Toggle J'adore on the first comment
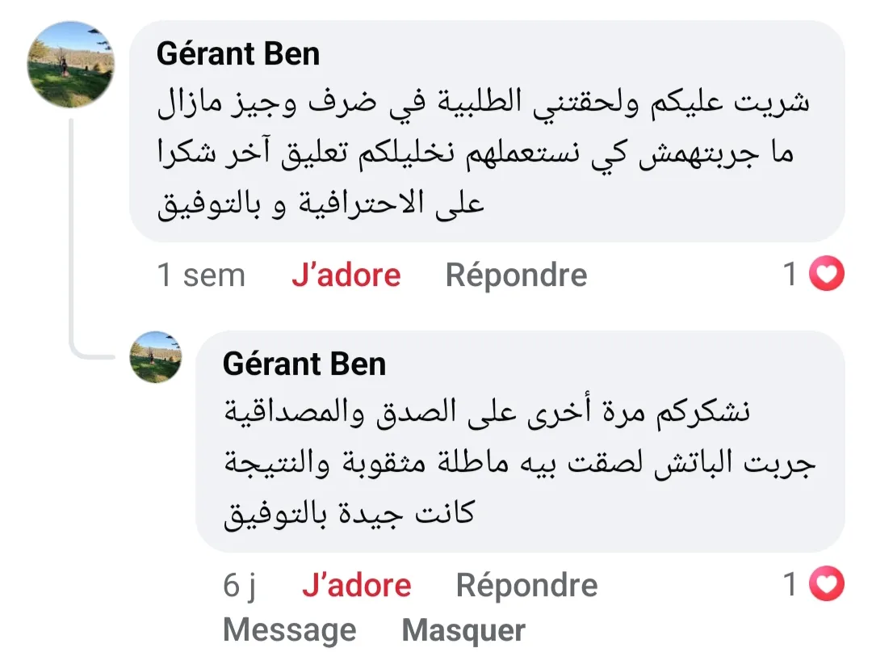The width and height of the screenshot is (872, 652). 346,276
